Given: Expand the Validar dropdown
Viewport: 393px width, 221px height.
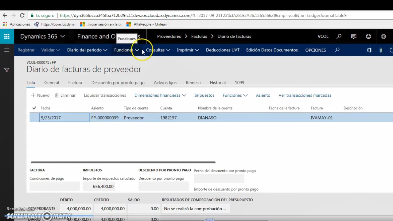Looking at the screenshot, I should [x=51, y=50].
